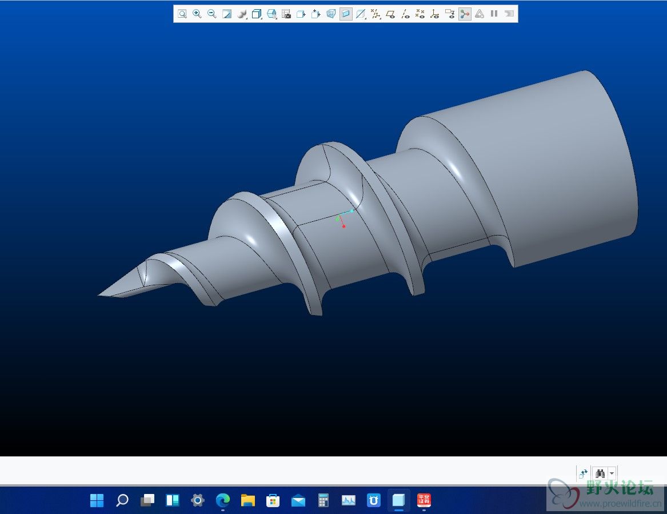Screen dimensions: 667x514
Task: Click the cube icon with down arrow
Action: coord(316,14)
